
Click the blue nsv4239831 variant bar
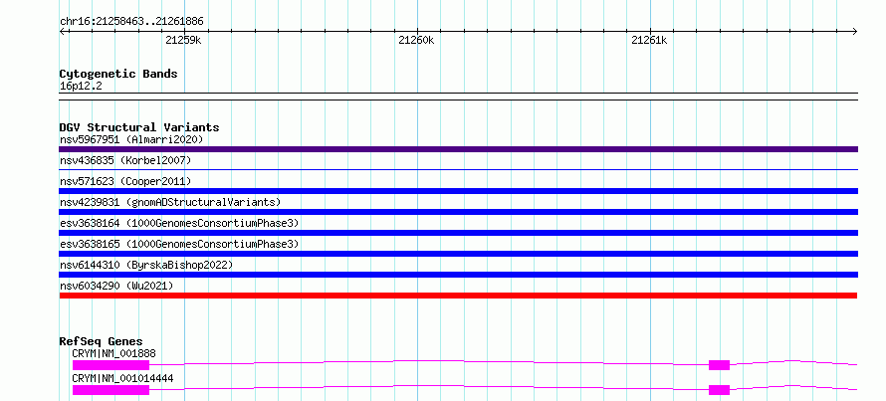pos(458,212)
